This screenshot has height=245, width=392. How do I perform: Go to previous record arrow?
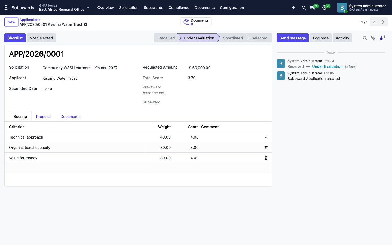[374, 22]
